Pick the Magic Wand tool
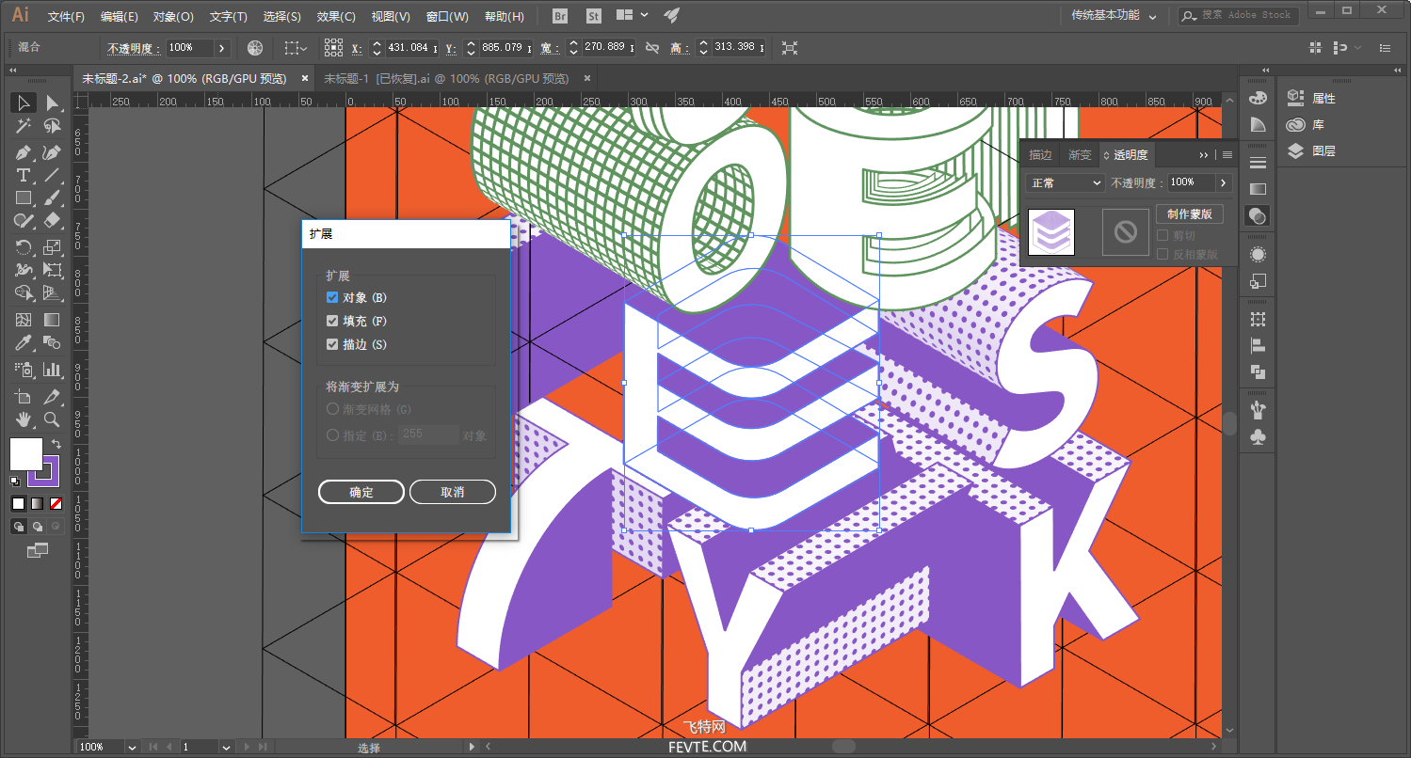Viewport: 1411px width, 758px height. pyautogui.click(x=24, y=127)
